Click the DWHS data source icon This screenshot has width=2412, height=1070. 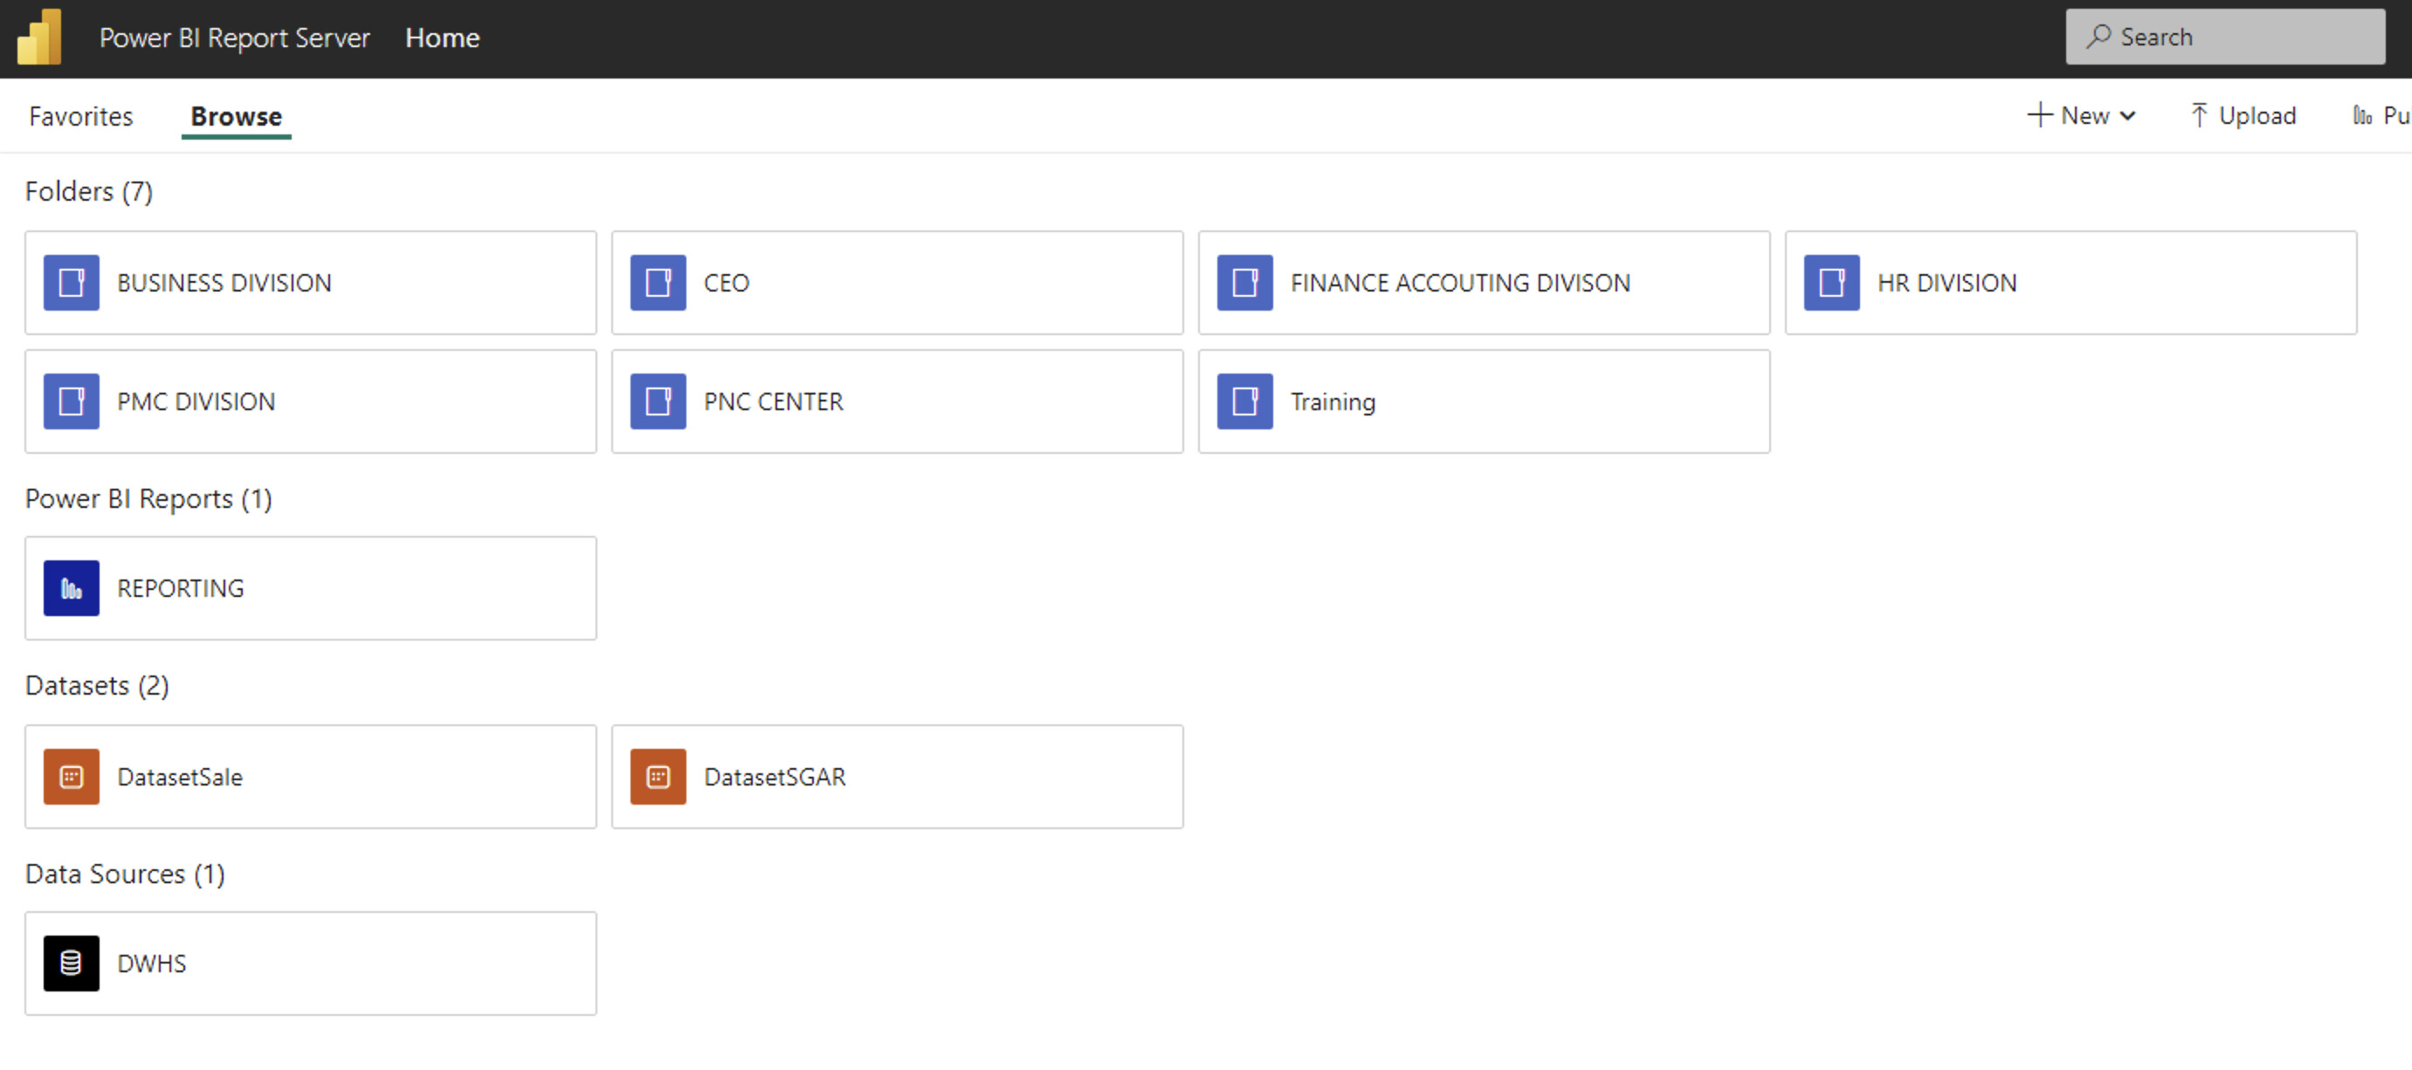click(x=71, y=964)
